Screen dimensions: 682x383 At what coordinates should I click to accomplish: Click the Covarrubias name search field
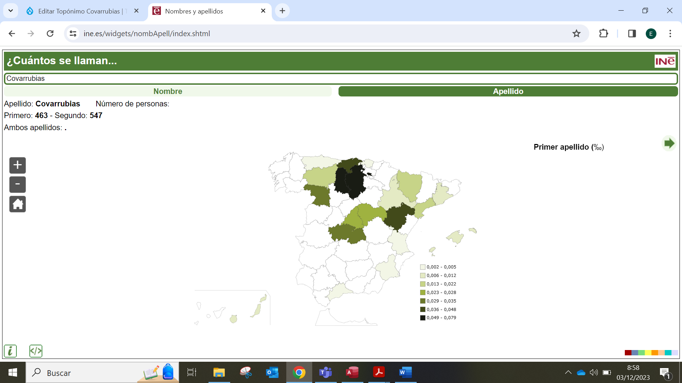(340, 79)
